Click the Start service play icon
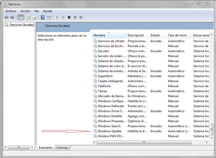This screenshot has width=216, height=158. tap(57, 17)
